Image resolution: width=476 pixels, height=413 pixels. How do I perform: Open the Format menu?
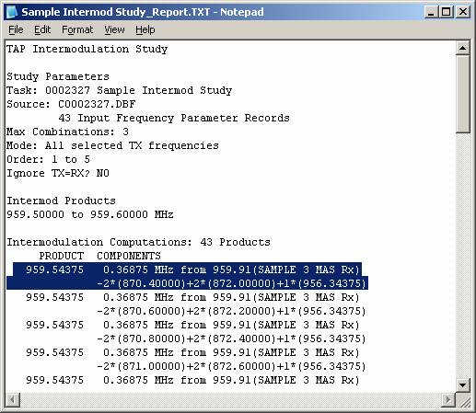77,29
